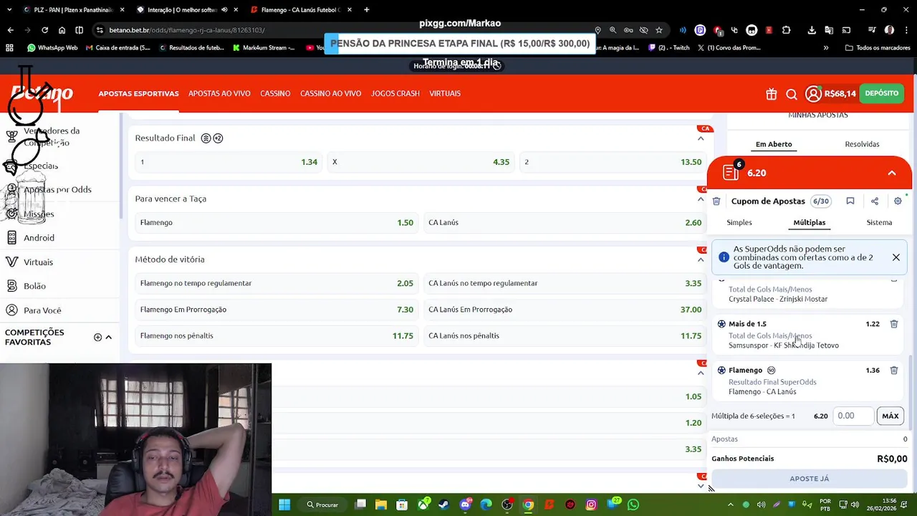Reload the page with the refresh icon

(44, 30)
